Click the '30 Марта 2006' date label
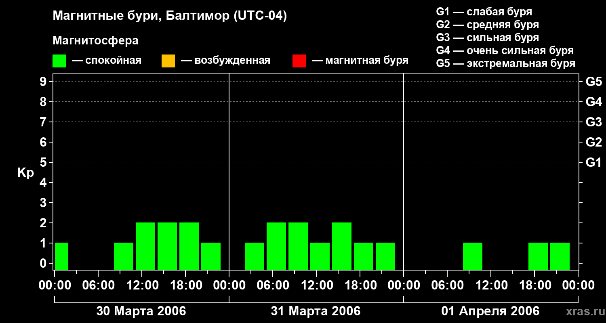606x323 pixels. [x=141, y=311]
